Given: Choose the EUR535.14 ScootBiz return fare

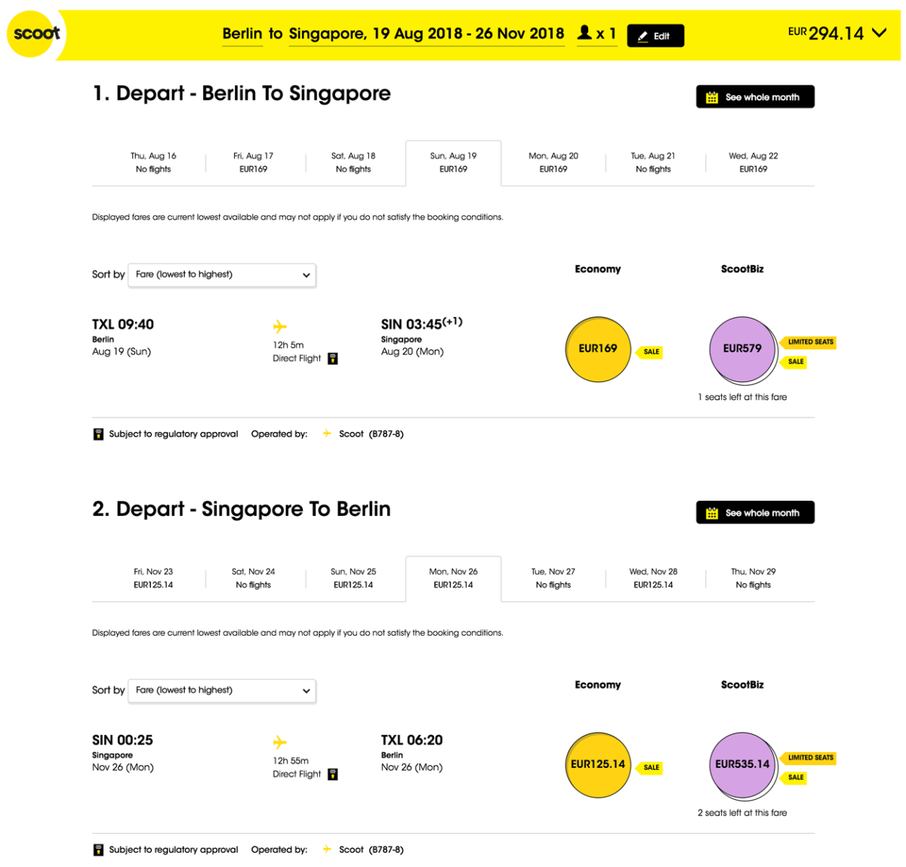Looking at the screenshot, I should coord(742,764).
